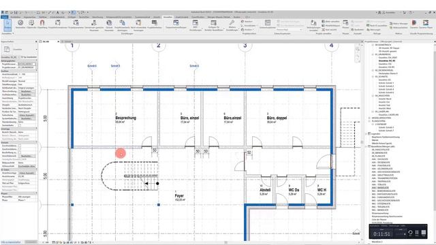Screen dimensions: 436x245
Task: Click Bearbeiten button for Grafikdarstellungsoptionen
Action: pos(27,95)
